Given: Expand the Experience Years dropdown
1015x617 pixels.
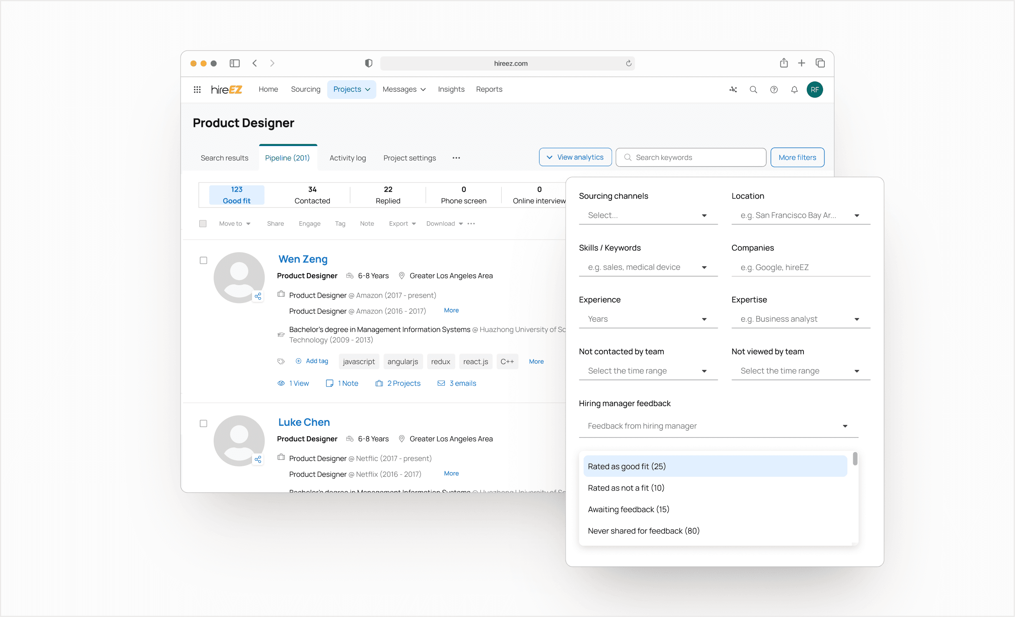Looking at the screenshot, I should 648,319.
